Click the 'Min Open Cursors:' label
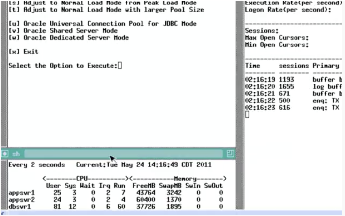Image resolution: width=345 pixels, height=216 pixels. (277, 45)
